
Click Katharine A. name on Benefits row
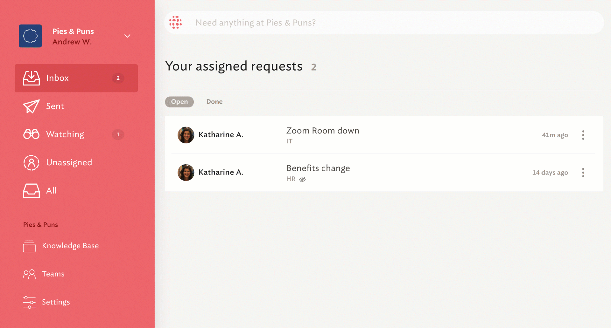[x=221, y=172]
